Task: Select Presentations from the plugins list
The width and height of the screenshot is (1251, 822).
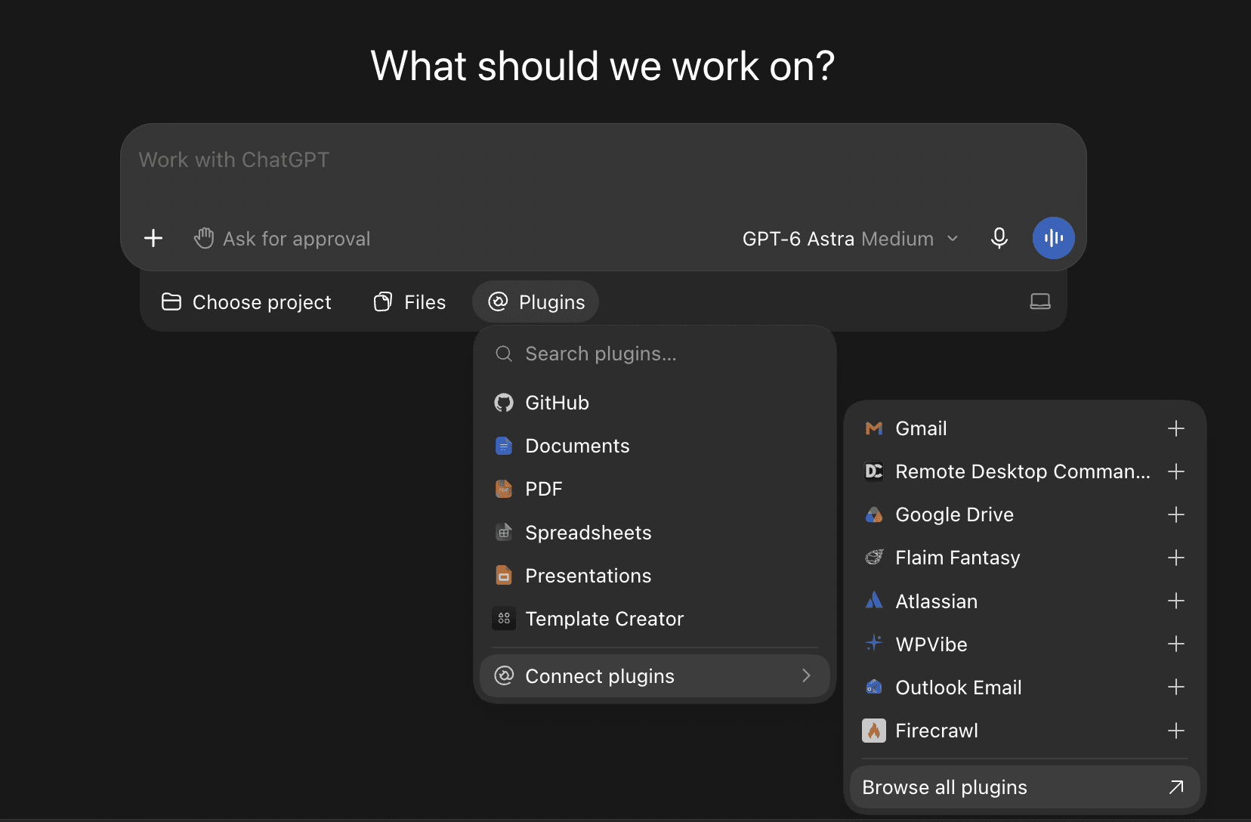Action: click(x=655, y=576)
